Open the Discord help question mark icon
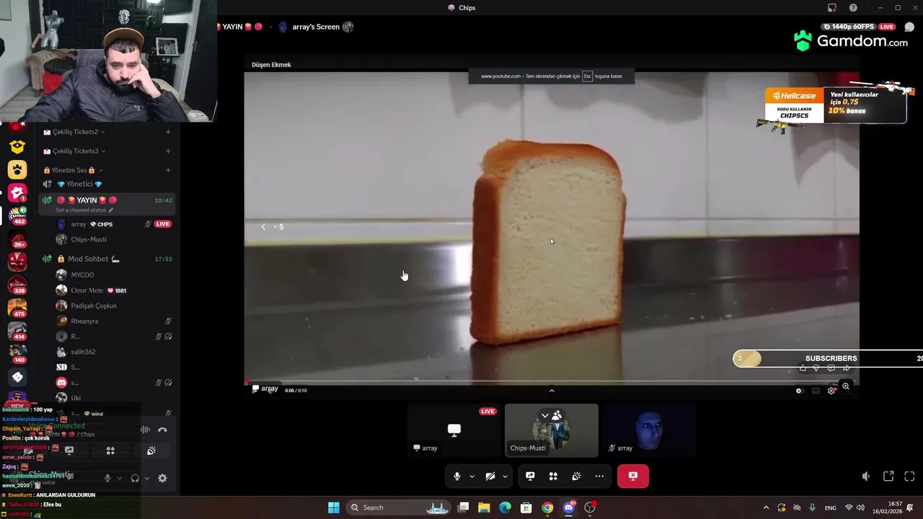Screen dimensions: 923x519 (853, 8)
